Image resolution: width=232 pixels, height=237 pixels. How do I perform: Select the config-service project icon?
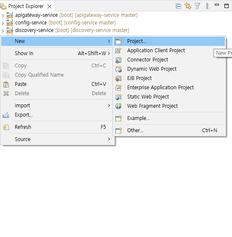pyautogui.click(x=10, y=23)
